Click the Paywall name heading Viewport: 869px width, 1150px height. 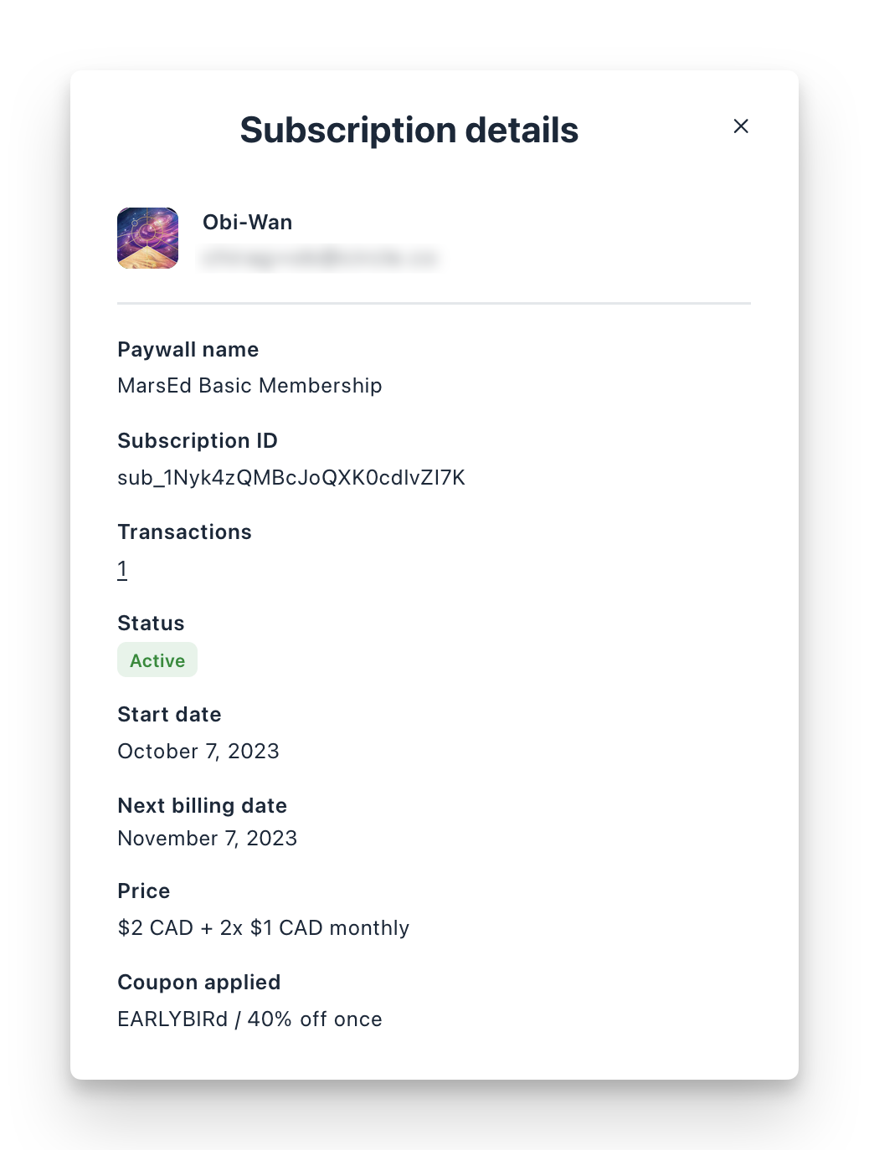188,349
